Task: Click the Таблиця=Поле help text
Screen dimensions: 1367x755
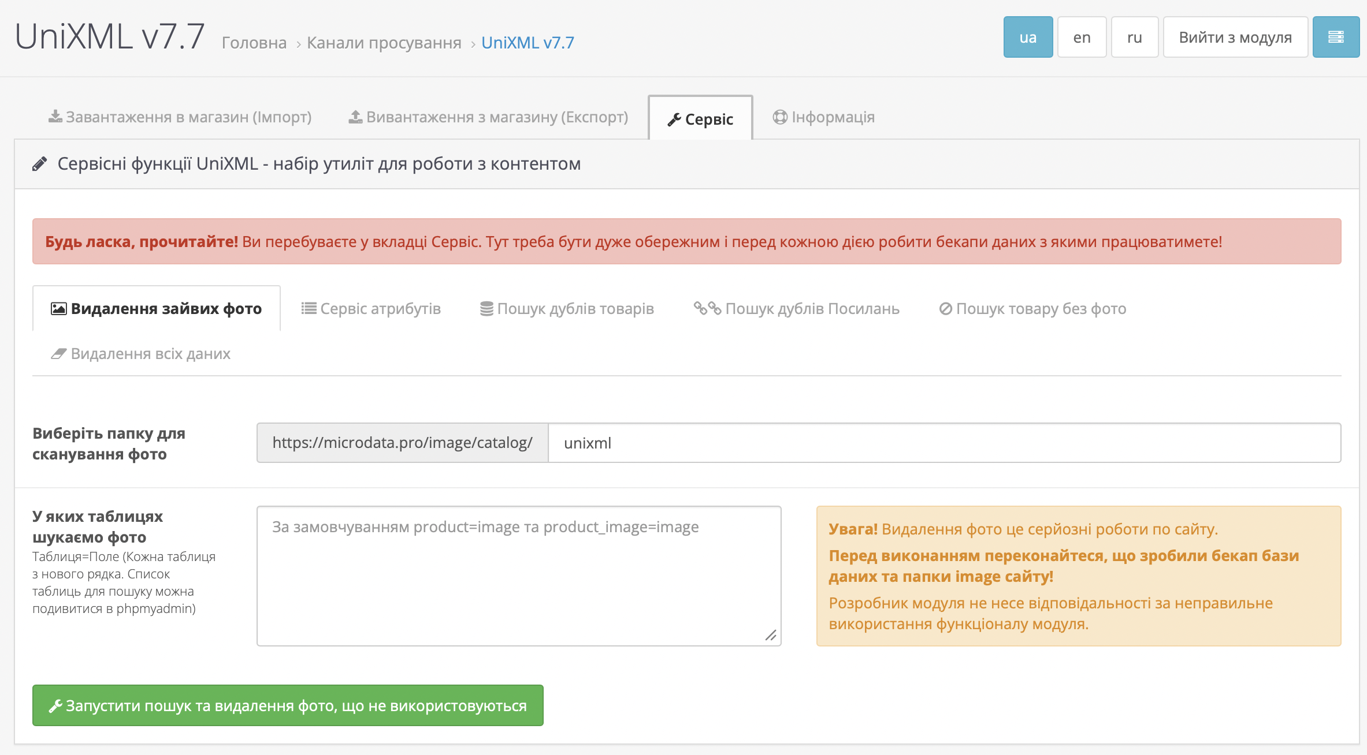Action: [x=124, y=582]
